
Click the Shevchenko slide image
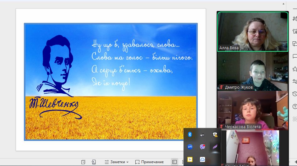[111, 81]
